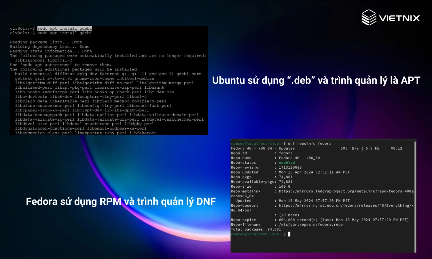Image resolution: width=432 pixels, height=259 pixels.
Task: Click 'Reading state information... Done' line
Action: [51, 51]
